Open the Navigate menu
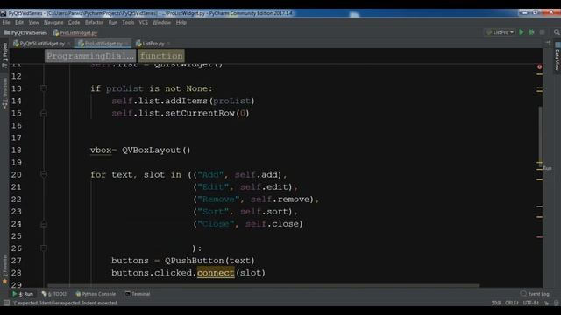This screenshot has height=315, width=561. point(53,23)
